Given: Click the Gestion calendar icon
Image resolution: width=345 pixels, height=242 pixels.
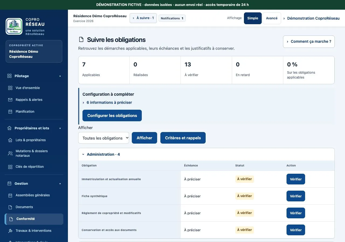Looking at the screenshot, I should click(9, 184).
